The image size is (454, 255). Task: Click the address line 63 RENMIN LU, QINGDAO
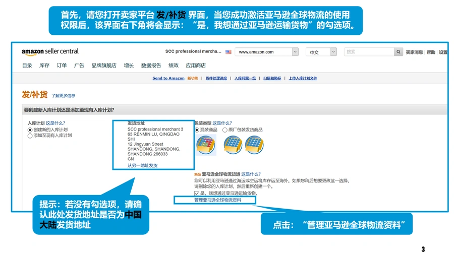[x=153, y=134]
